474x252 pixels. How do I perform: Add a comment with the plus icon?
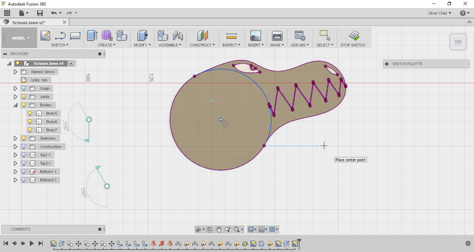[x=100, y=229]
